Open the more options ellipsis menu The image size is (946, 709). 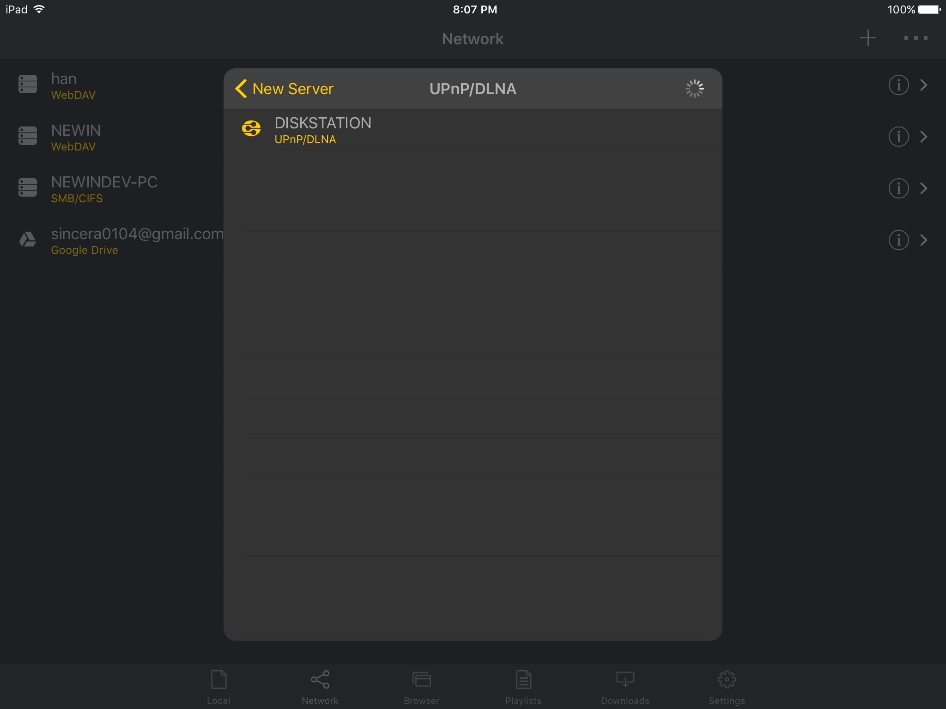pos(916,38)
